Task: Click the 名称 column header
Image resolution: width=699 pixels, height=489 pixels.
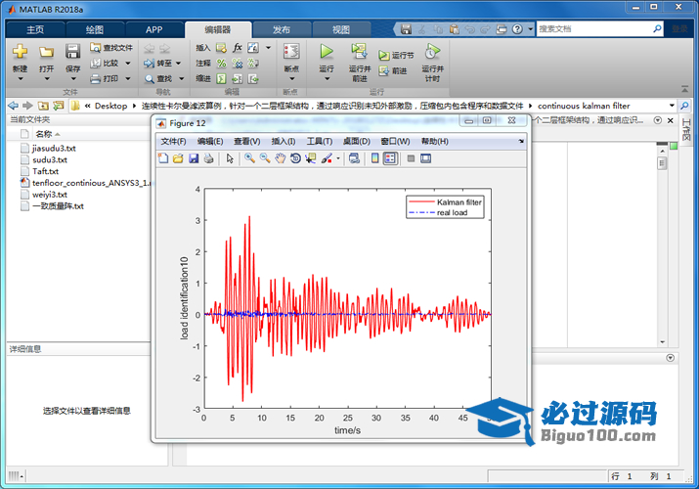Action: 44,134
